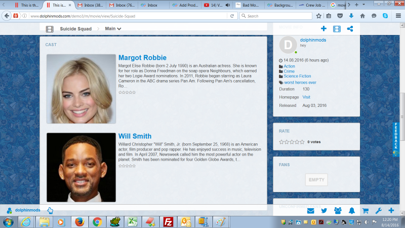
Task: Open the Firefox downloads arrow icon
Action: [x=351, y=16]
